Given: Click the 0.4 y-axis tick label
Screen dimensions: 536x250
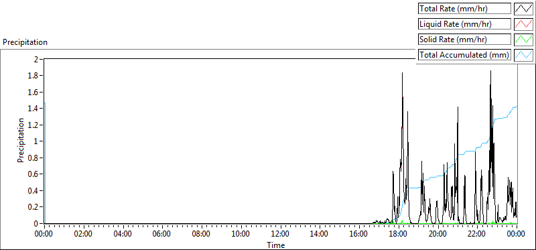Looking at the screenshot, I should pos(33,190).
